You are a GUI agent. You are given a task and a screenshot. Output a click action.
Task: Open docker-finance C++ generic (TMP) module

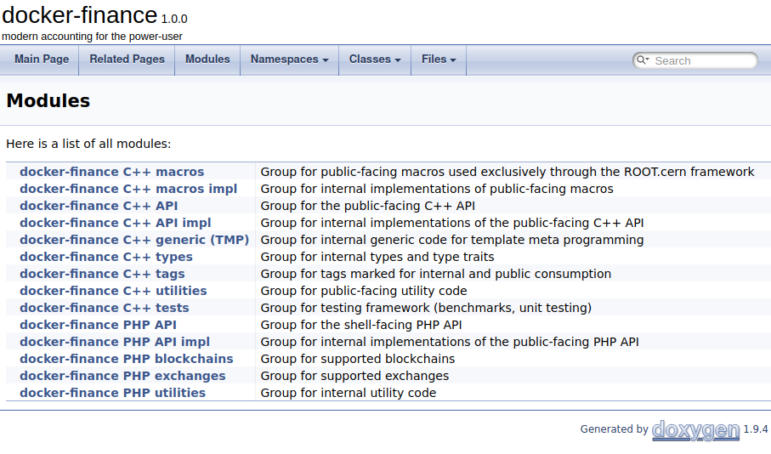pyautogui.click(x=134, y=240)
